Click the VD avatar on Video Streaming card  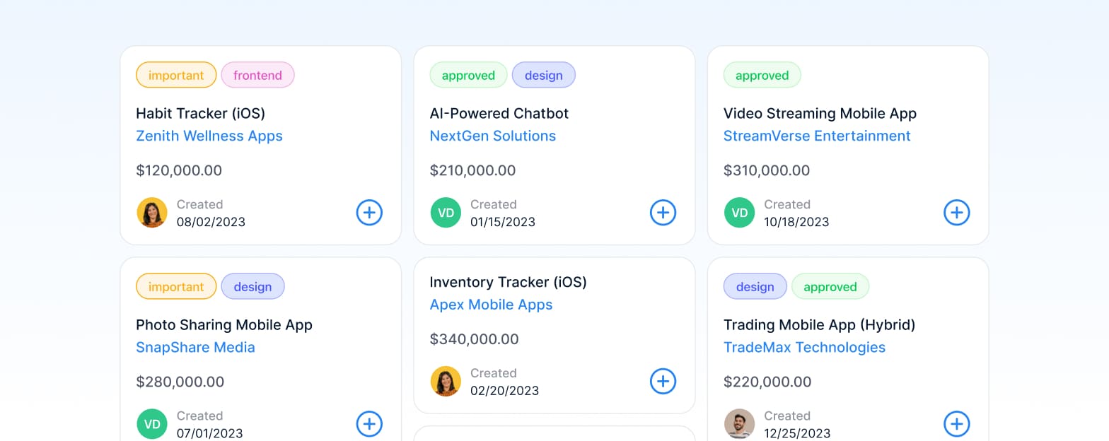[739, 213]
